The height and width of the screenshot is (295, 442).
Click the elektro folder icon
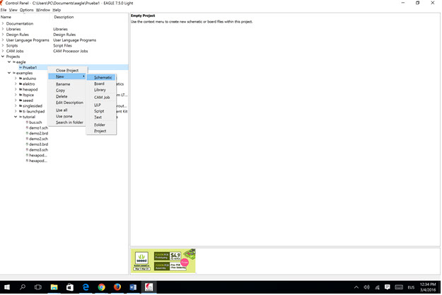[x=21, y=84]
